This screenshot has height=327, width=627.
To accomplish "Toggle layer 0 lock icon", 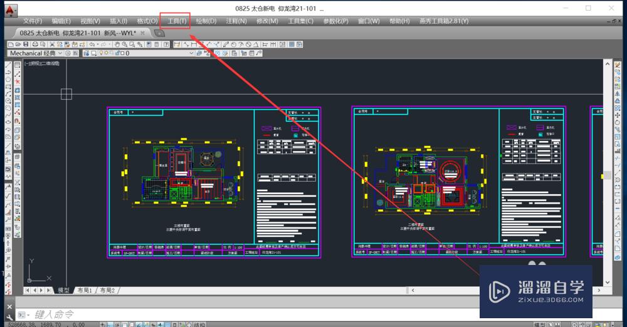I will click(x=117, y=53).
